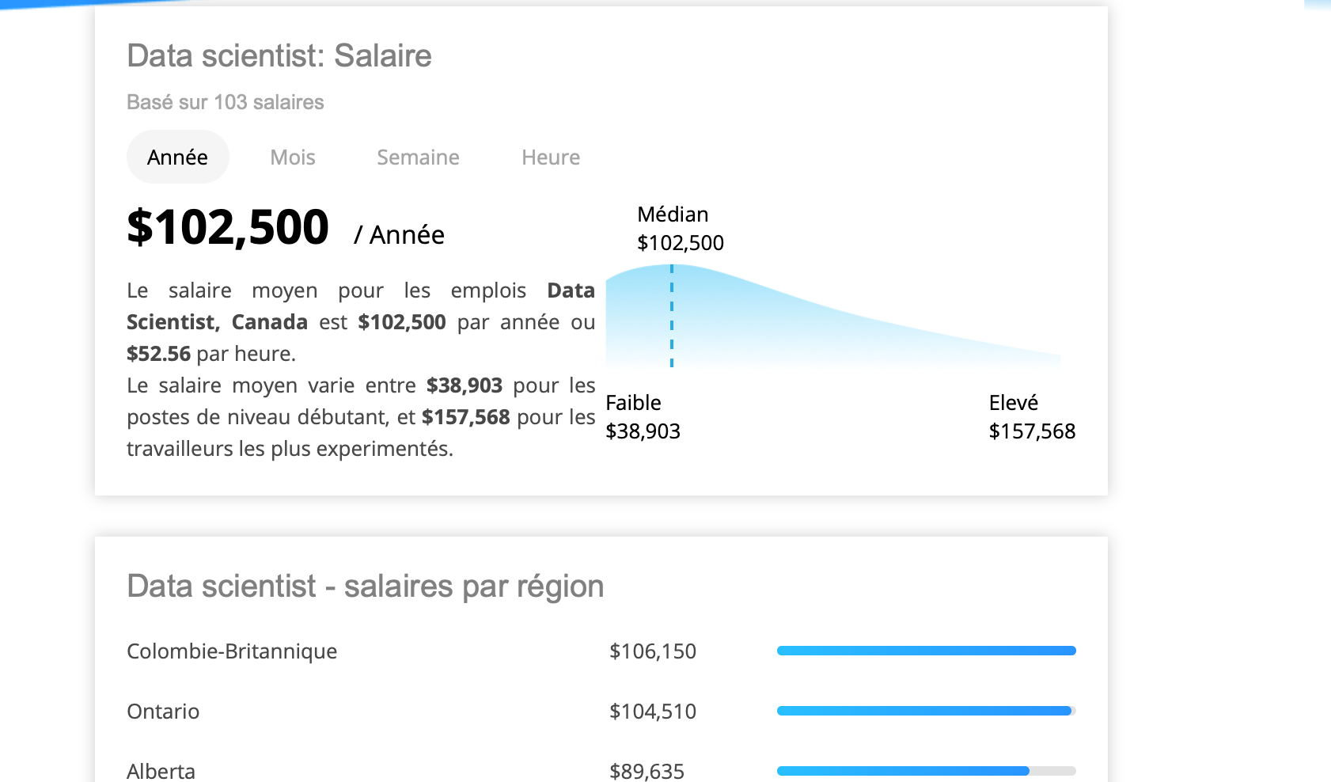1331x782 pixels.
Task: Click the Faible $38,903 label
Action: 643,417
